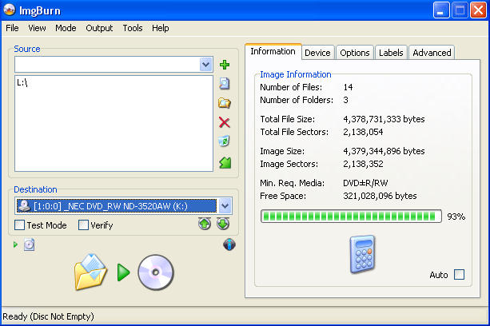Switch to the Device tab
Image resolution: width=490 pixels, height=326 pixels.
point(317,53)
